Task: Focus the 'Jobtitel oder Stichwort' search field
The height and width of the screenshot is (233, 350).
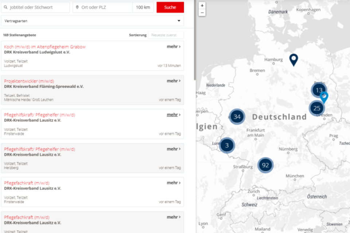Action: point(36,7)
